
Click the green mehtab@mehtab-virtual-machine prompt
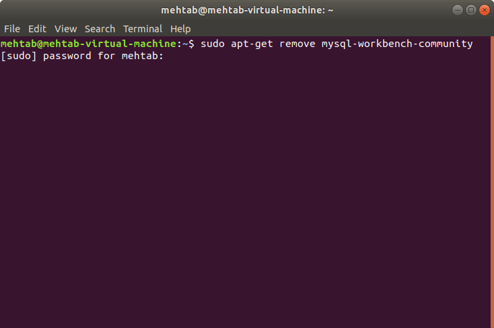coord(89,44)
